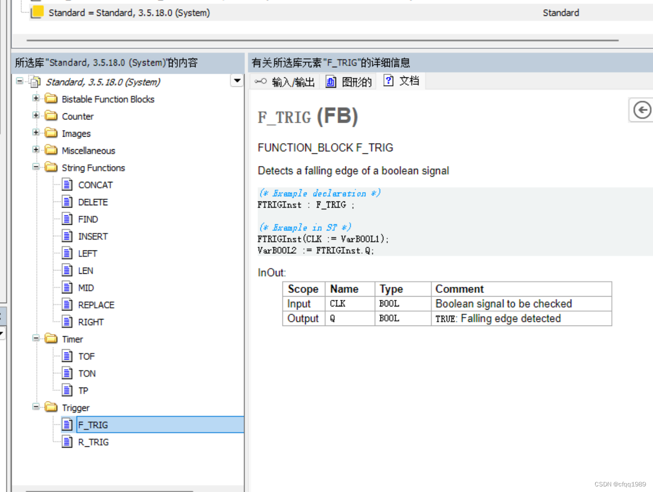The height and width of the screenshot is (492, 653).
Task: Collapse the Trigger folder
Action: click(36, 407)
